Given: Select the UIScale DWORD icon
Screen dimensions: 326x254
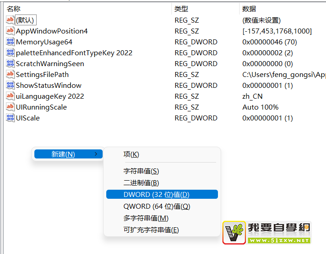Looking at the screenshot, I should pos(10,118).
